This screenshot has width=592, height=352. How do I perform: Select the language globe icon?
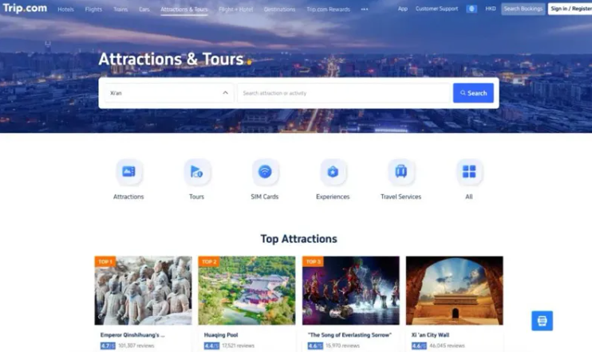(472, 9)
